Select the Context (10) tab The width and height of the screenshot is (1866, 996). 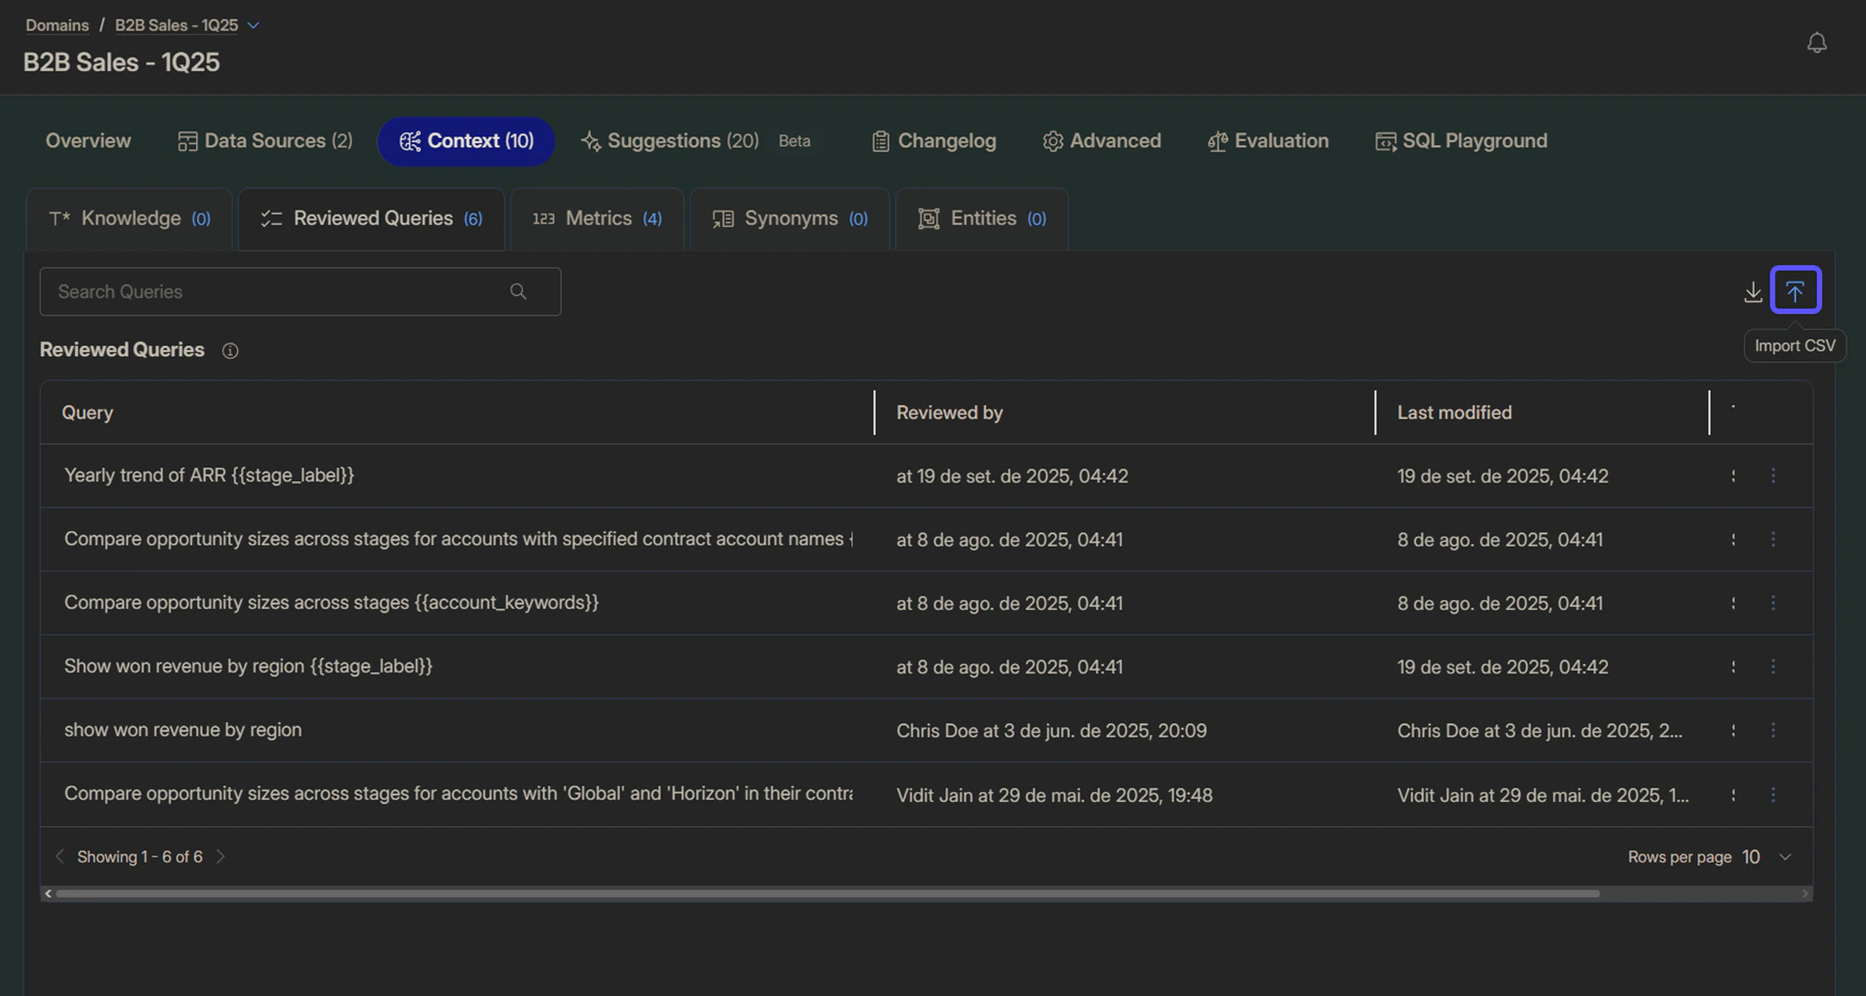click(466, 141)
